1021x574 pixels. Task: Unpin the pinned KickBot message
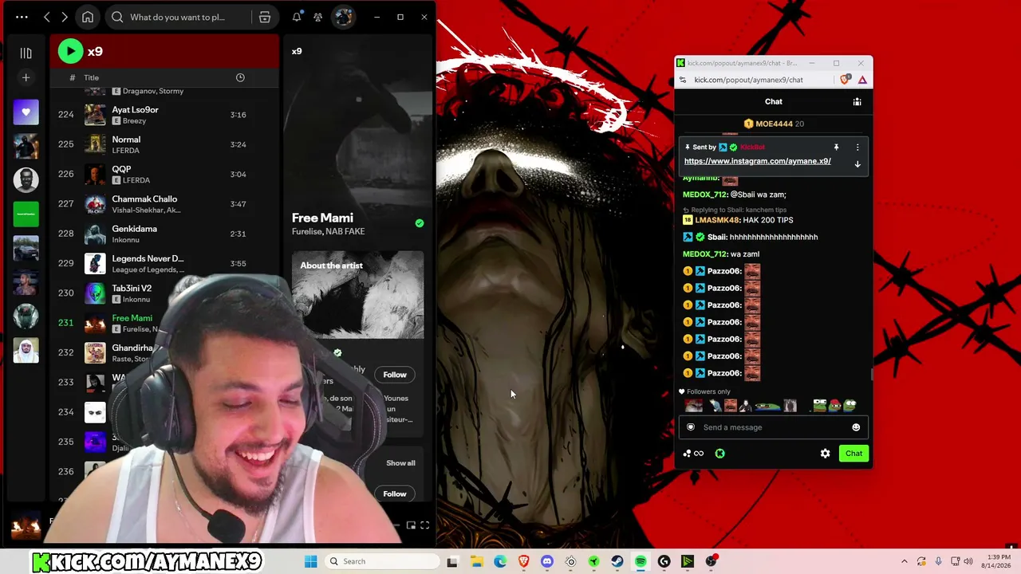pyautogui.click(x=836, y=147)
